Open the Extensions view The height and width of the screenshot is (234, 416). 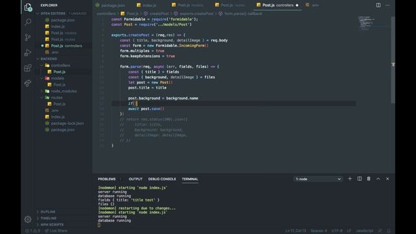pos(28,68)
